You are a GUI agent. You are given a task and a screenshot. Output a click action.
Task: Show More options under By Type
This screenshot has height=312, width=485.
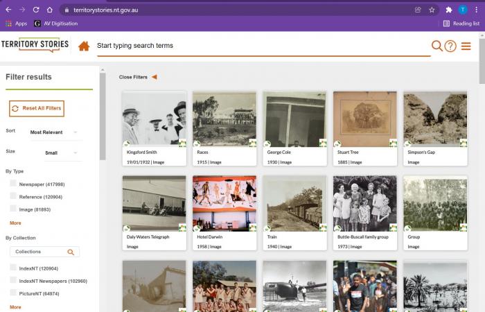coord(15,223)
